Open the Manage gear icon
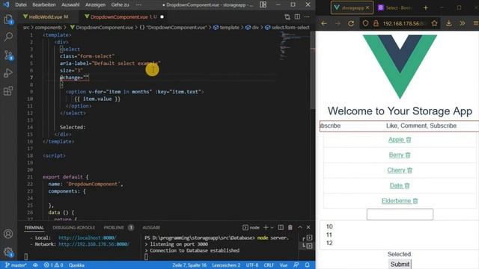The image size is (479, 269). (x=8, y=252)
